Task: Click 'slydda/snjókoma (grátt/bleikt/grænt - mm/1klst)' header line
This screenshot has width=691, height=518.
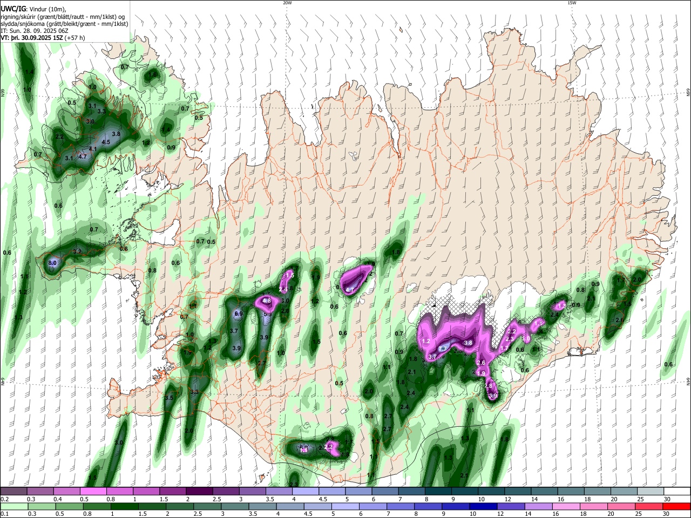Action: (64, 24)
